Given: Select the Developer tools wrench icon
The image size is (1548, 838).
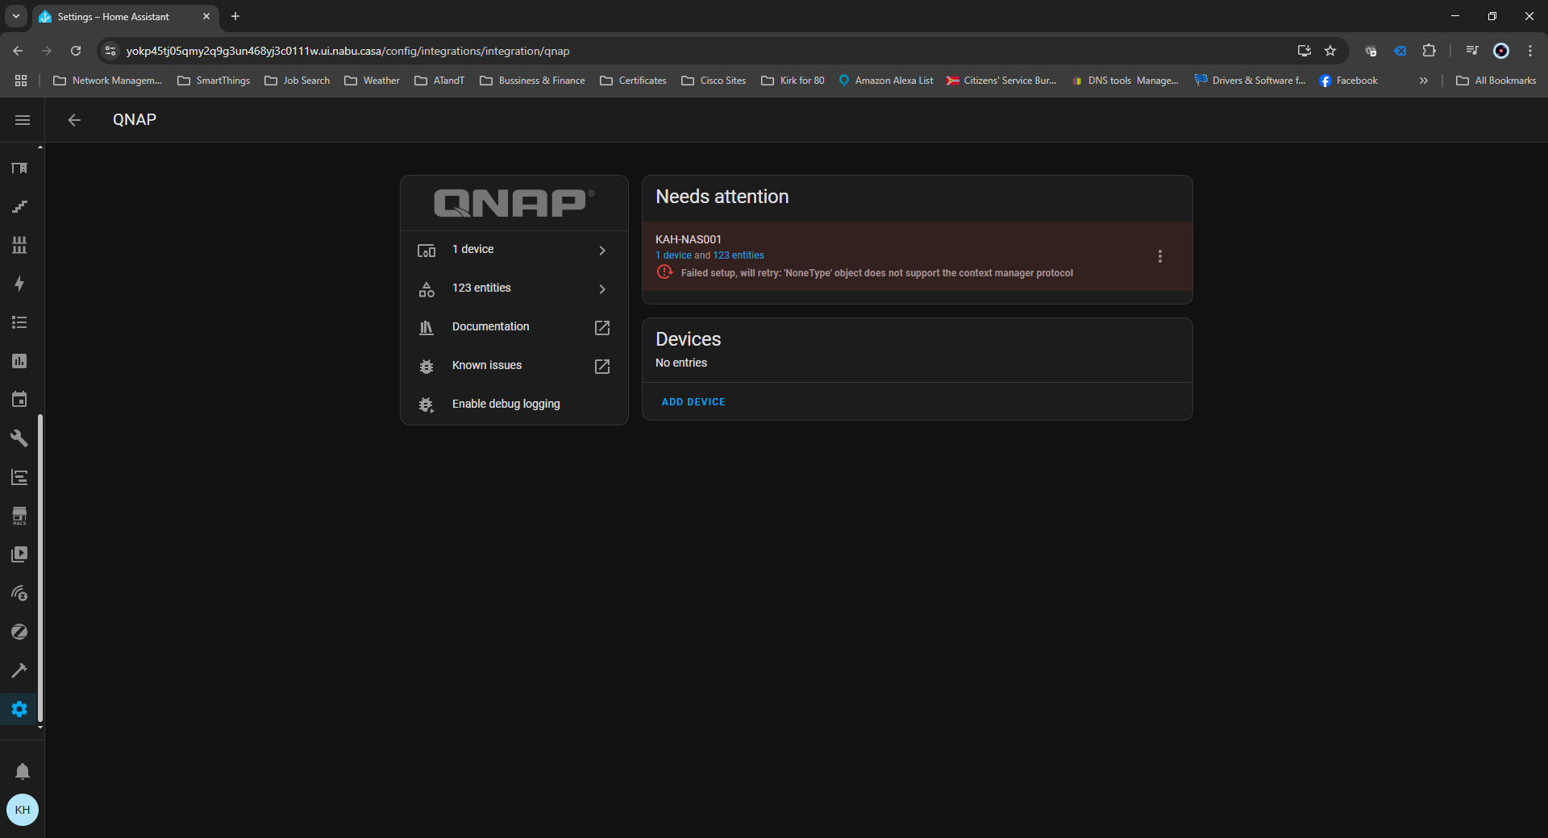Looking at the screenshot, I should click(20, 438).
